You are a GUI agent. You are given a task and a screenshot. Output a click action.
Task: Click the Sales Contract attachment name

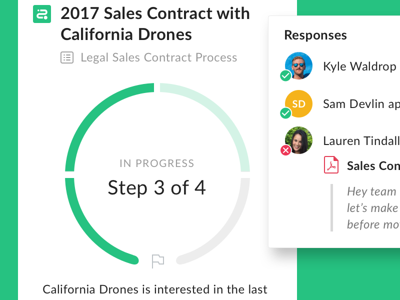(x=373, y=166)
